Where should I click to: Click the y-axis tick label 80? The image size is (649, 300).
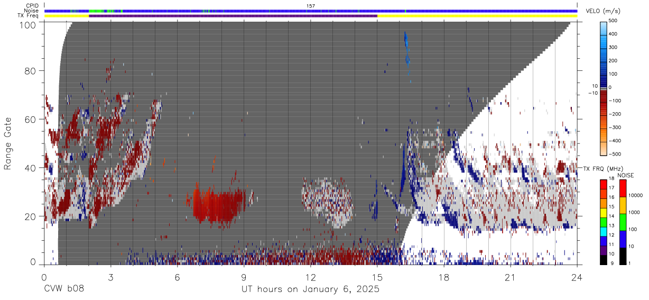click(30, 71)
